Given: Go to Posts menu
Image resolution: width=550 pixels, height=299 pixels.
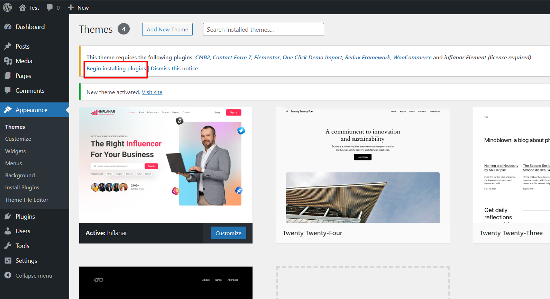Looking at the screenshot, I should pyautogui.click(x=22, y=47).
